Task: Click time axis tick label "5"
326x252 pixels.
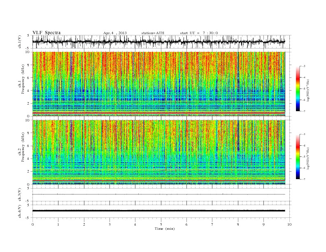Action: (x=161, y=224)
